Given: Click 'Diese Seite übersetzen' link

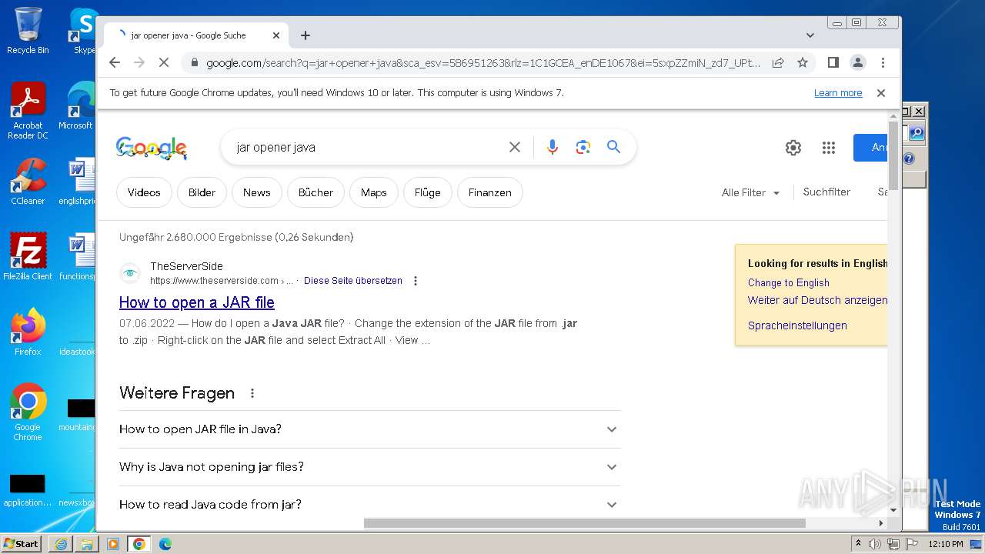Looking at the screenshot, I should (x=353, y=281).
